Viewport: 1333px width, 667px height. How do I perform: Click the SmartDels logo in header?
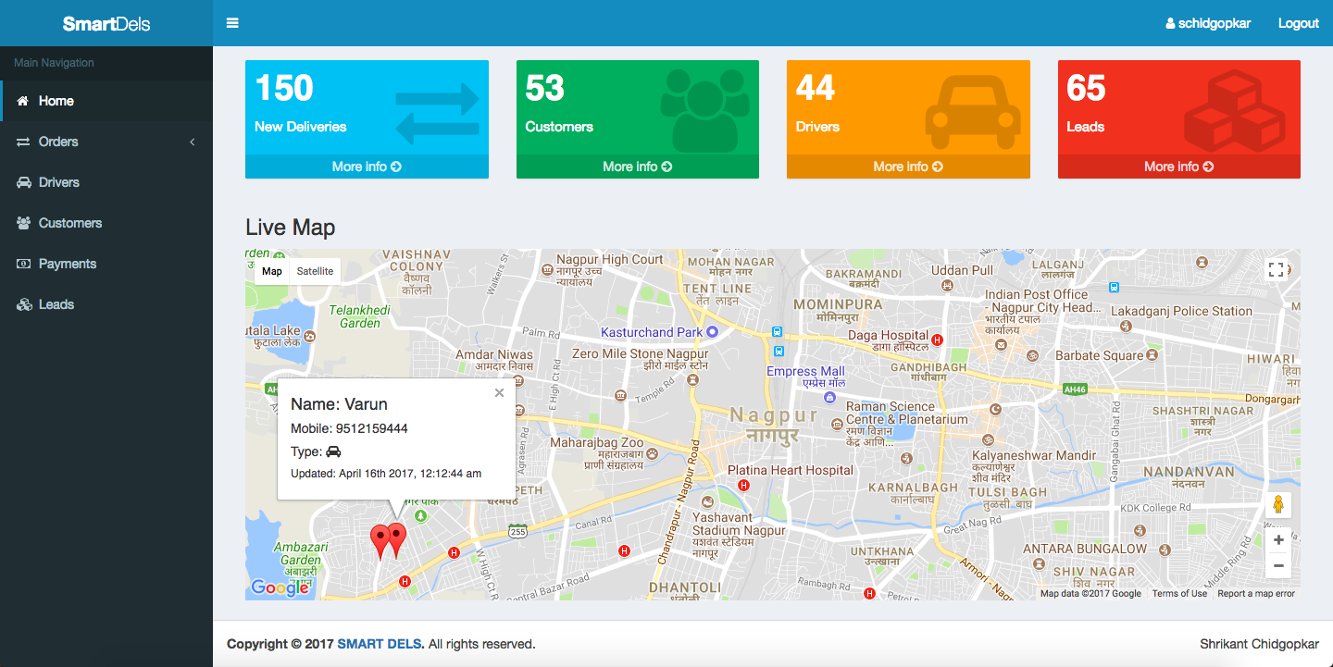pos(106,23)
